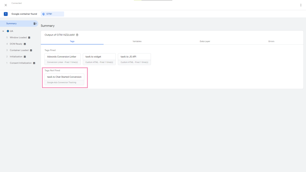Click the help icon next to GTM-NZ2L66M
The width and height of the screenshot is (306, 172).
[x=77, y=35]
